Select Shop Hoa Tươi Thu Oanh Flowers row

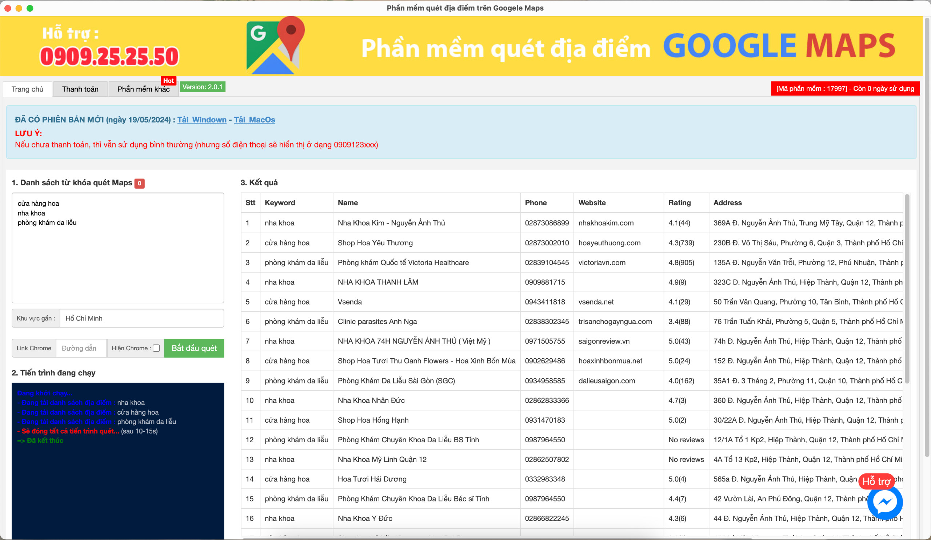coord(572,361)
